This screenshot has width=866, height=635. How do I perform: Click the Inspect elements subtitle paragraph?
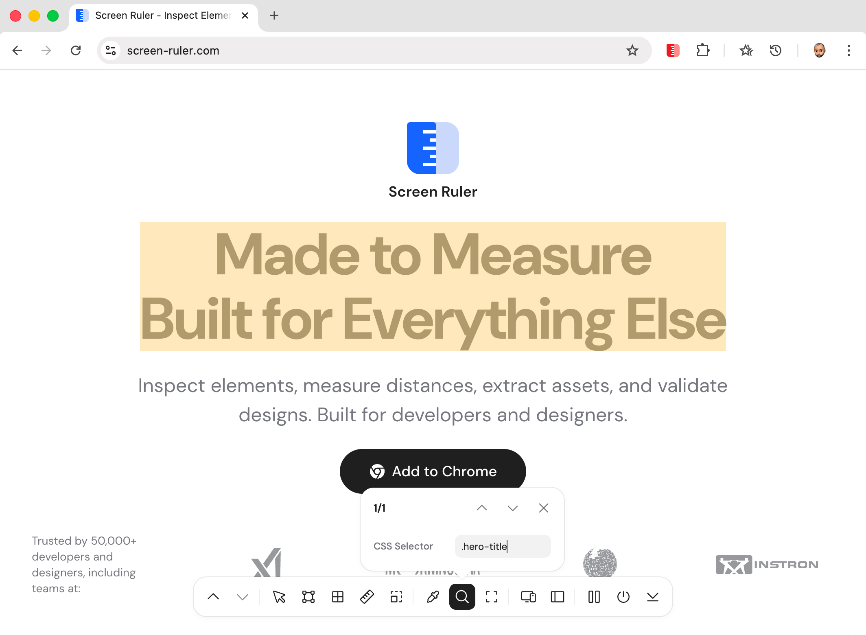coord(433,400)
